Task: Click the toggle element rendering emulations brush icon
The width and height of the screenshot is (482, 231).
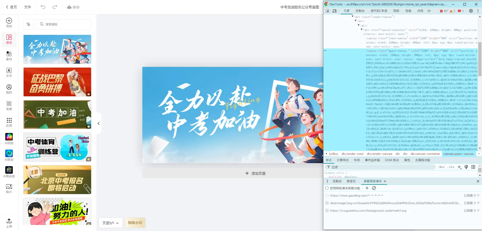Action: click(466, 167)
